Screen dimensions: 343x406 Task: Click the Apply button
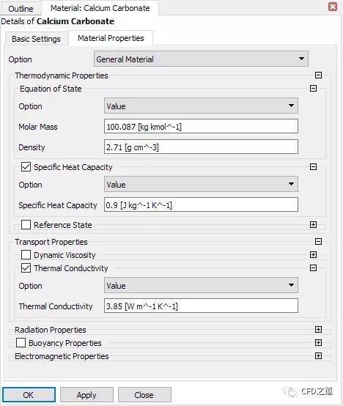tap(86, 394)
